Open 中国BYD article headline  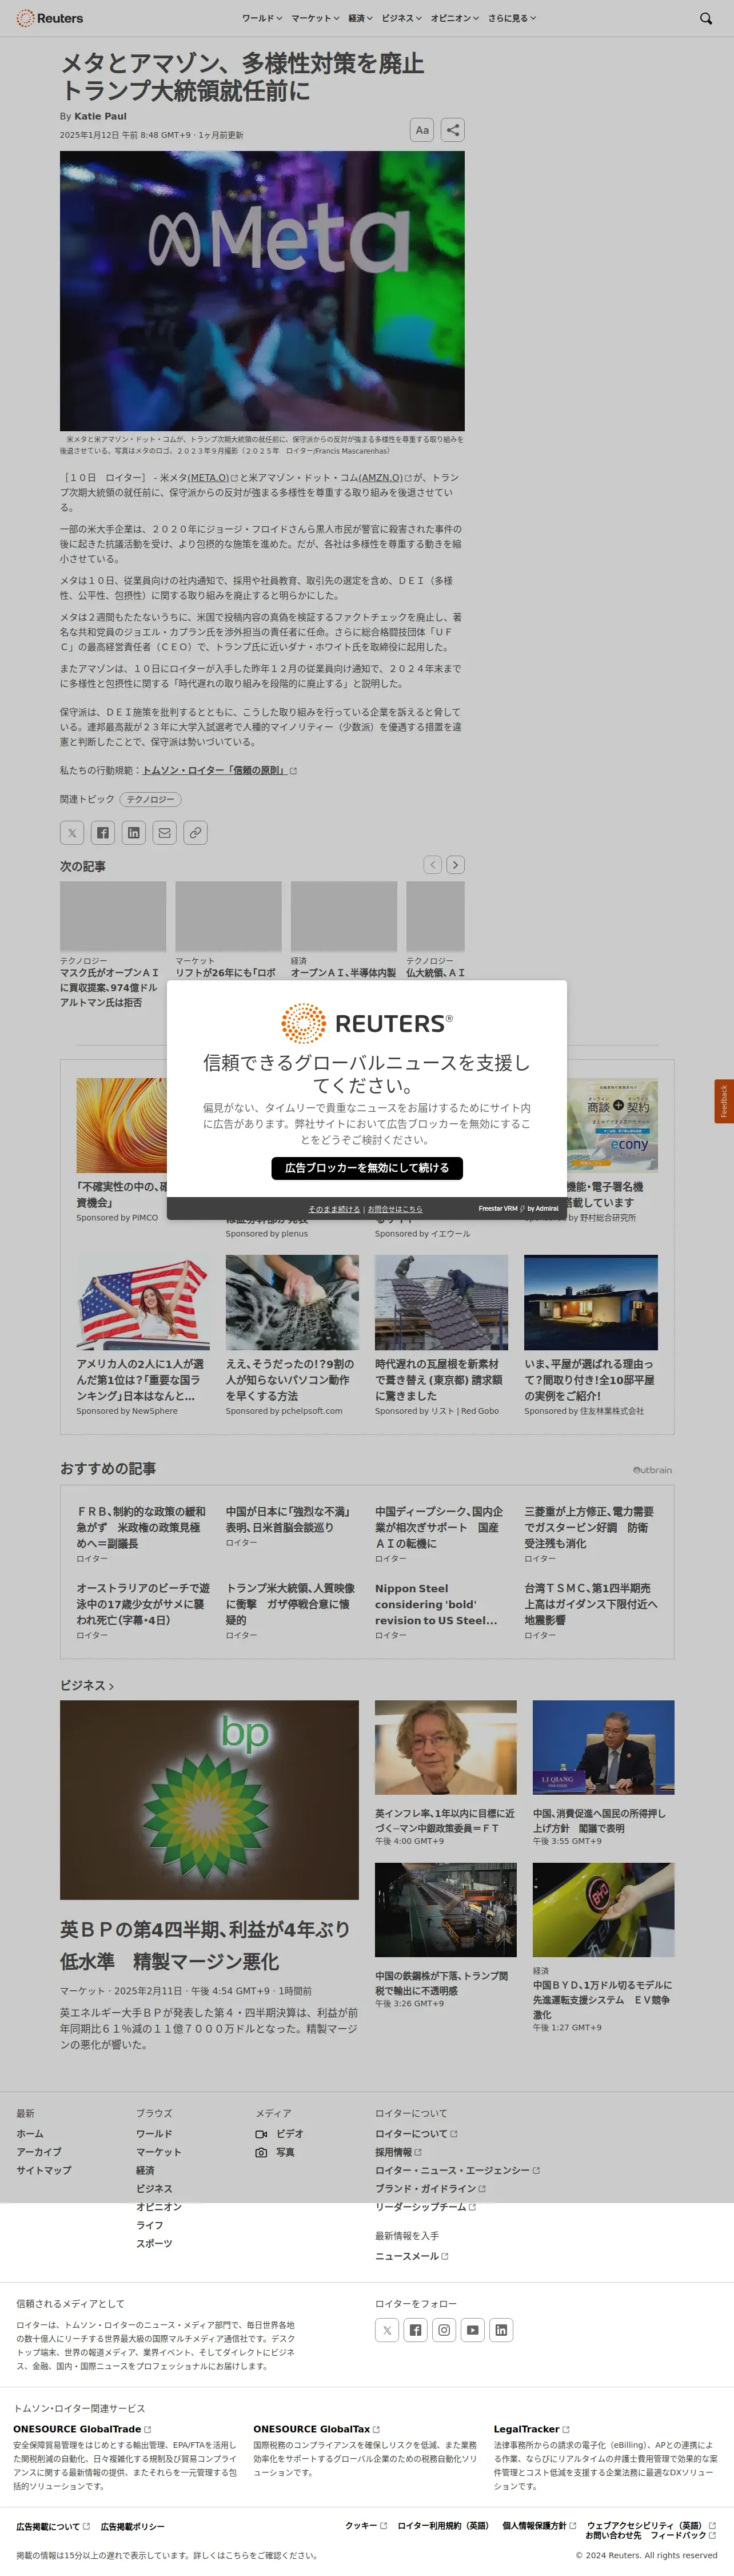tap(602, 2000)
